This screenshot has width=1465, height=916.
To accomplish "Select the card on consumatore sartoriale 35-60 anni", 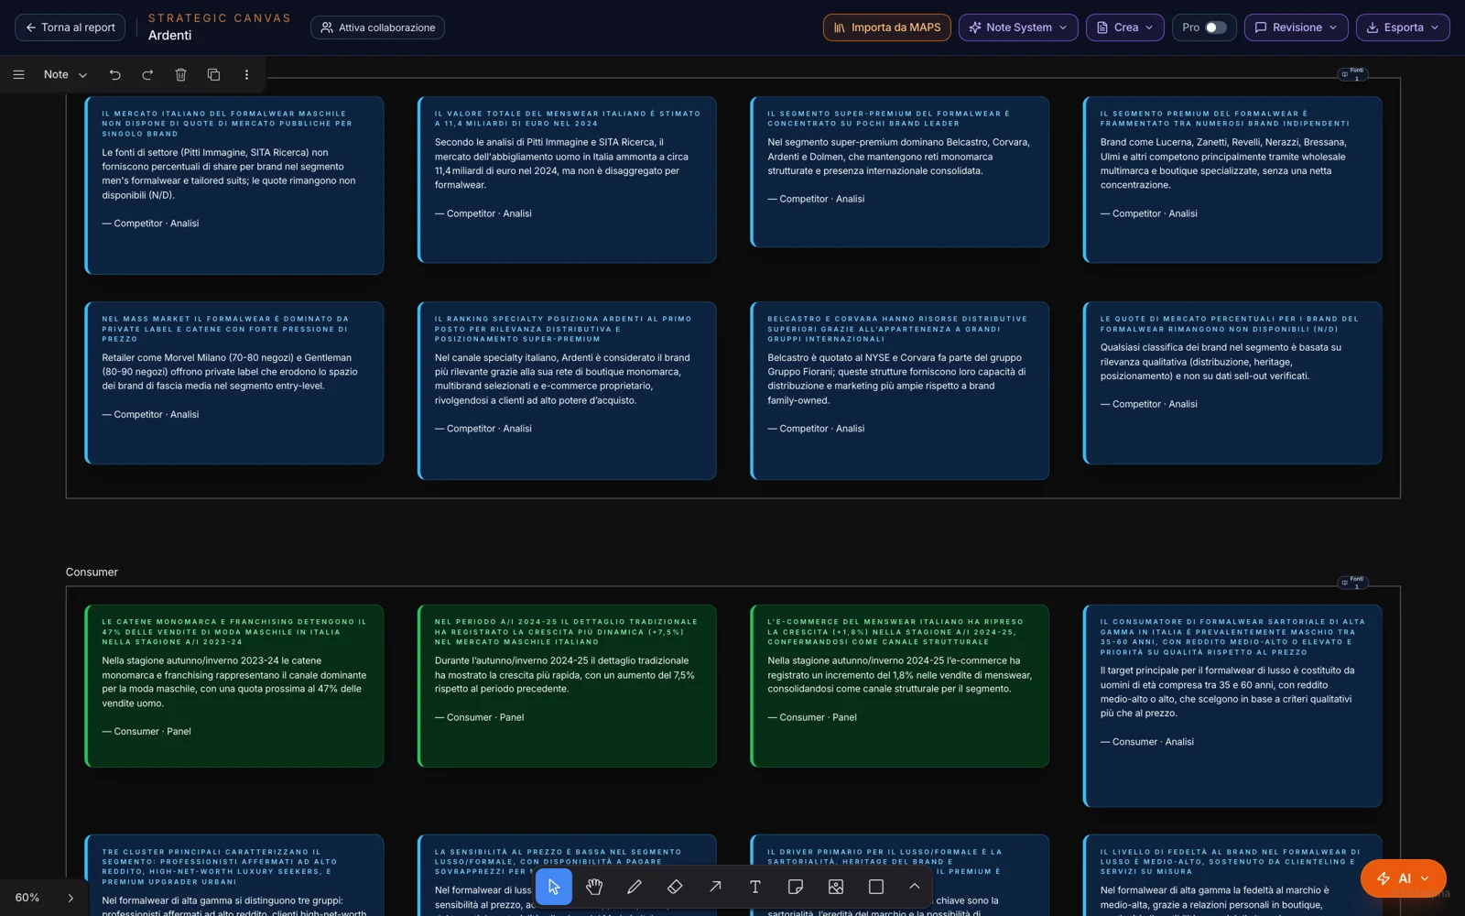I will (x=1232, y=706).
